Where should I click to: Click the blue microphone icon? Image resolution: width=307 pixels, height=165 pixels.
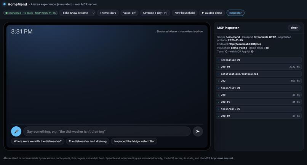16,132
